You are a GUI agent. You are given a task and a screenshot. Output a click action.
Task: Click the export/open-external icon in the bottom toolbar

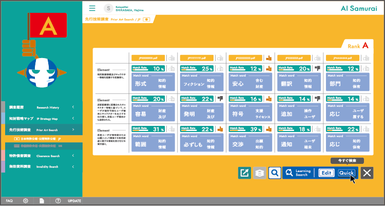245,173
